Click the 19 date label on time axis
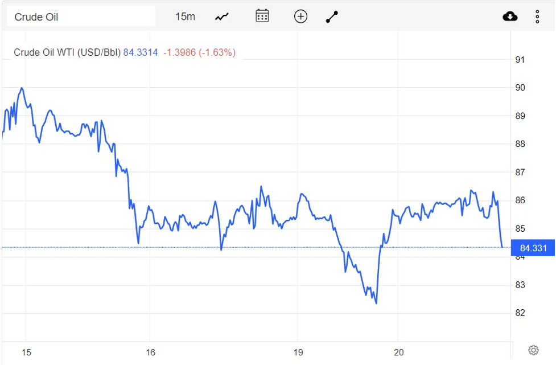The height and width of the screenshot is (365, 556). pyautogui.click(x=299, y=353)
